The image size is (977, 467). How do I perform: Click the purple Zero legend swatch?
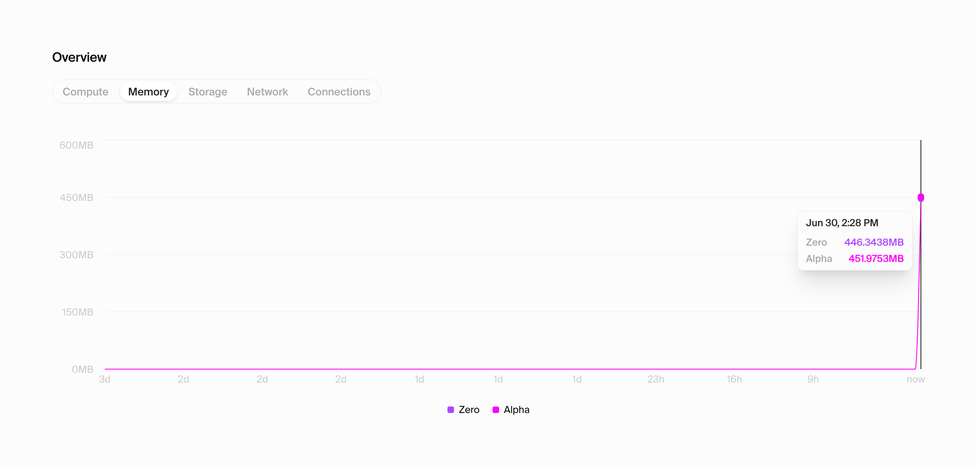point(451,410)
